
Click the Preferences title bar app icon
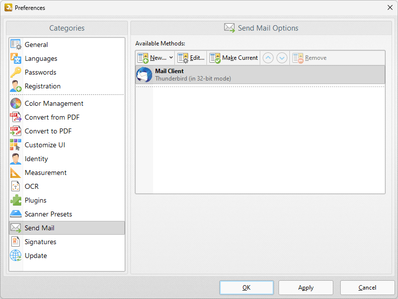[8, 7]
